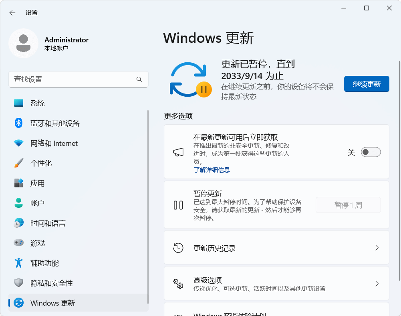Open 辅助功能 settings page

[x=78, y=263]
